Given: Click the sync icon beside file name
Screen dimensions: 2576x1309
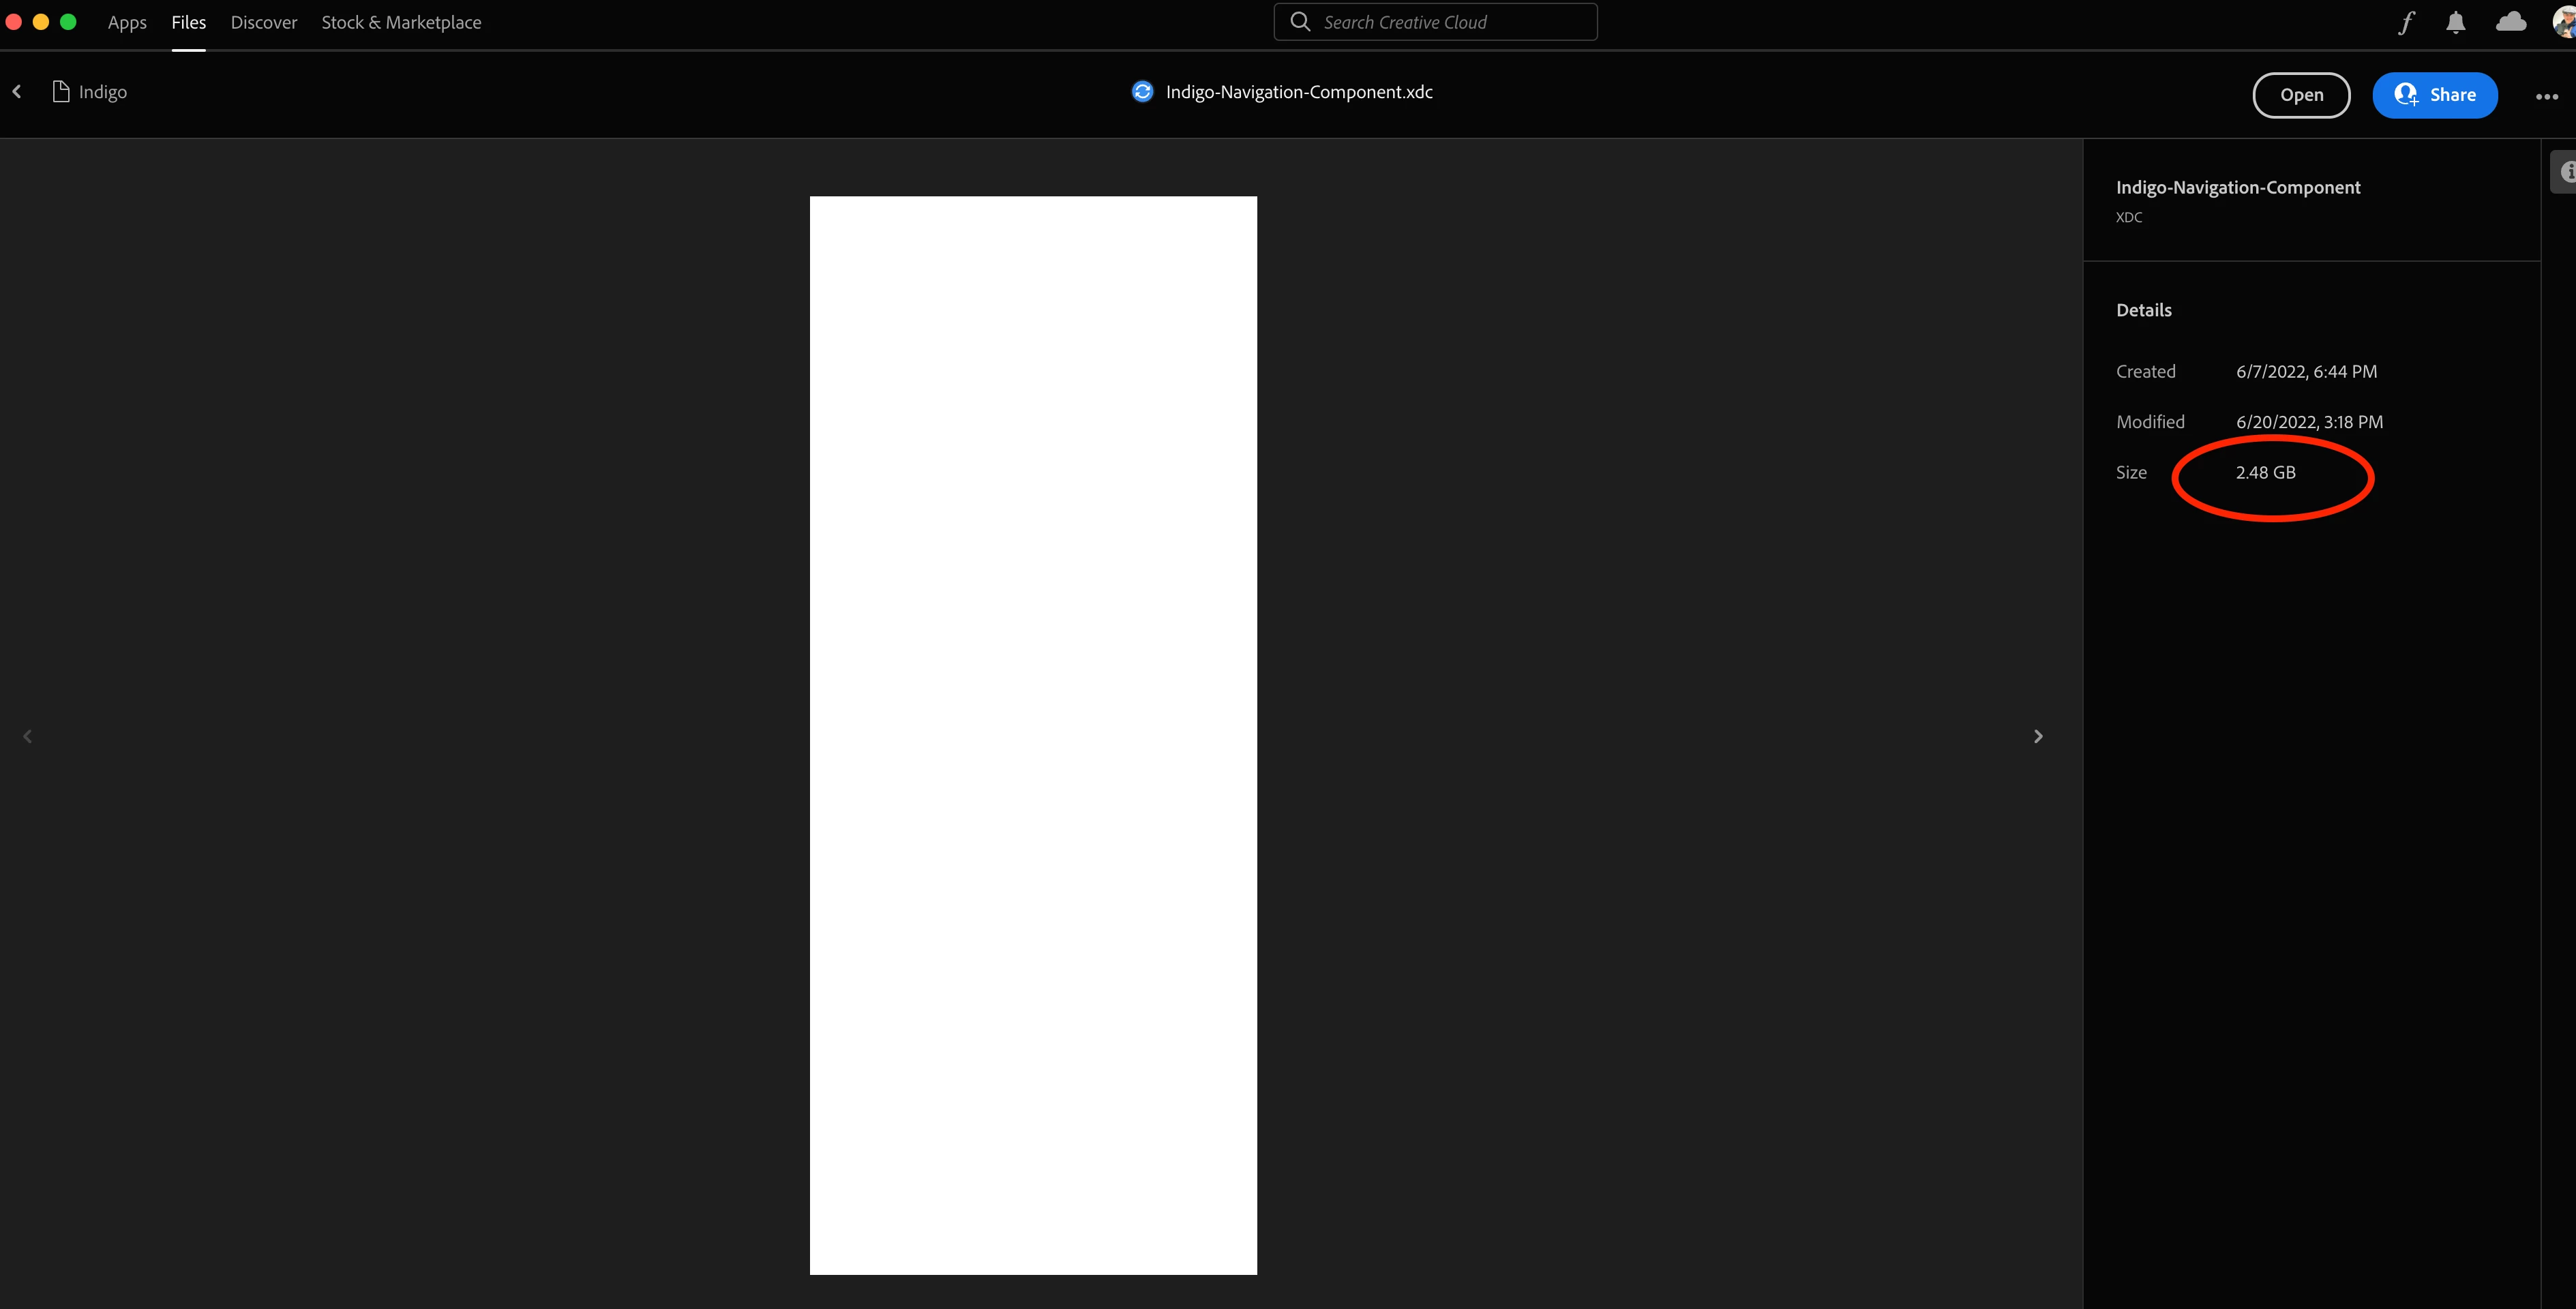Looking at the screenshot, I should (x=1142, y=92).
